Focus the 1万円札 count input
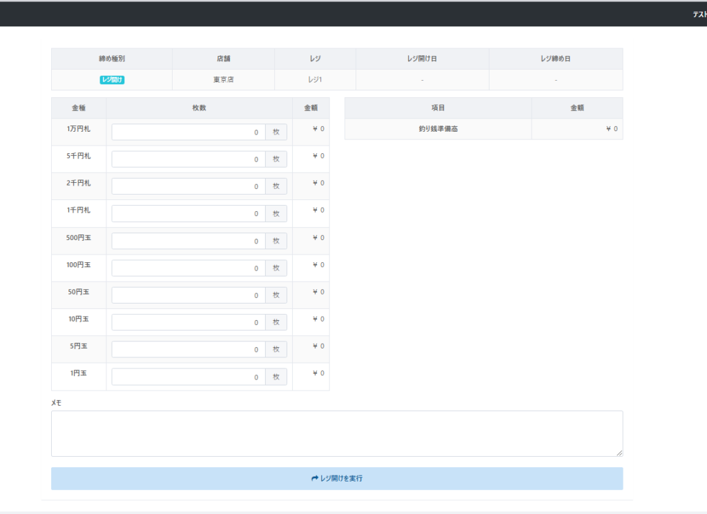Image resolution: width=707 pixels, height=514 pixels. (x=188, y=132)
